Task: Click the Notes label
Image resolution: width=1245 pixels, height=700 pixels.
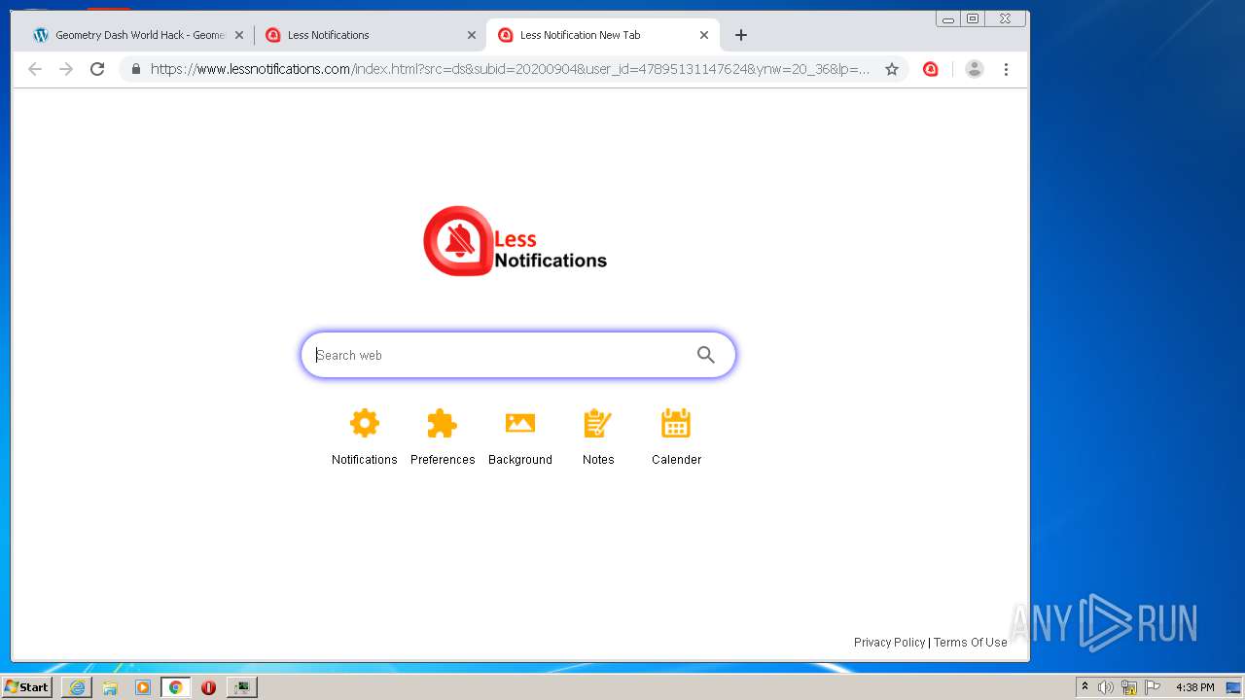Action: tap(598, 460)
